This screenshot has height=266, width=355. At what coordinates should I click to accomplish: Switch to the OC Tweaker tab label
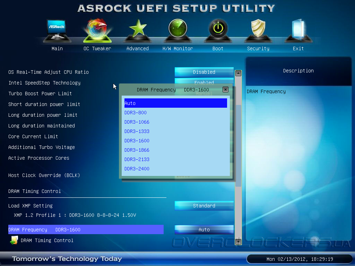(x=97, y=48)
